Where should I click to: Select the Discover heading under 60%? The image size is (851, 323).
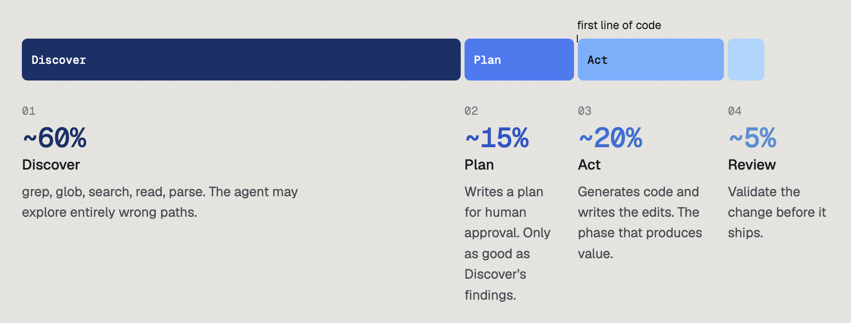pos(51,165)
